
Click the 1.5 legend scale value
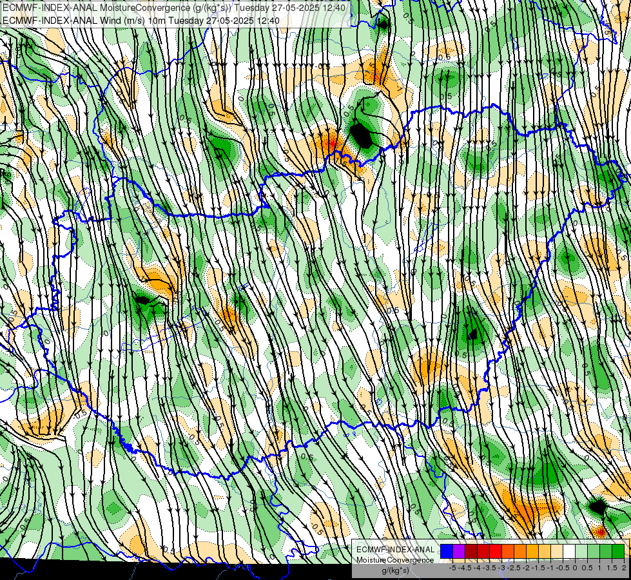pos(612,568)
